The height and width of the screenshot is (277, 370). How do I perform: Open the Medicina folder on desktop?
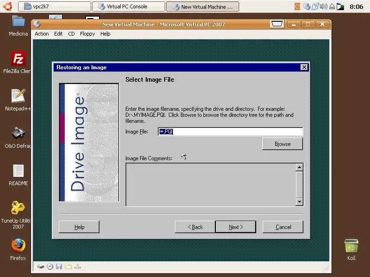point(18,25)
